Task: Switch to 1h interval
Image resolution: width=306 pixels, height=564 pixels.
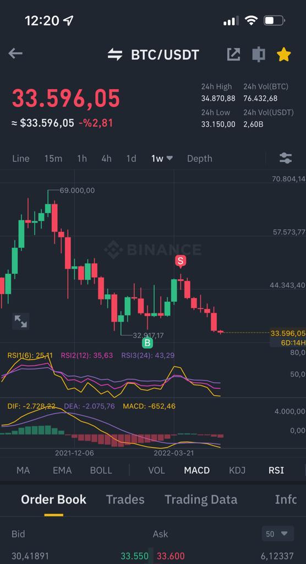Action: 82,159
